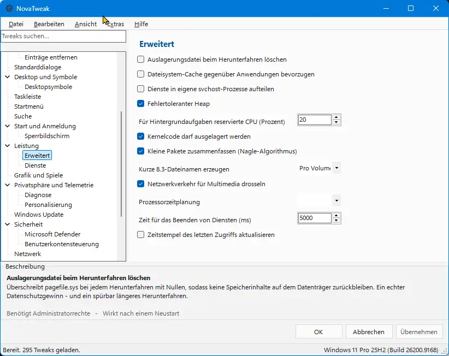Collapse Privatsphäre und Telemetrie node

[x=8, y=185]
